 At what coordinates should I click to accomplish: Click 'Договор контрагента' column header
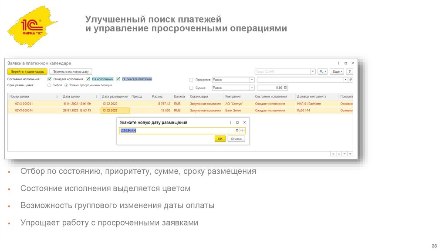click(317, 97)
